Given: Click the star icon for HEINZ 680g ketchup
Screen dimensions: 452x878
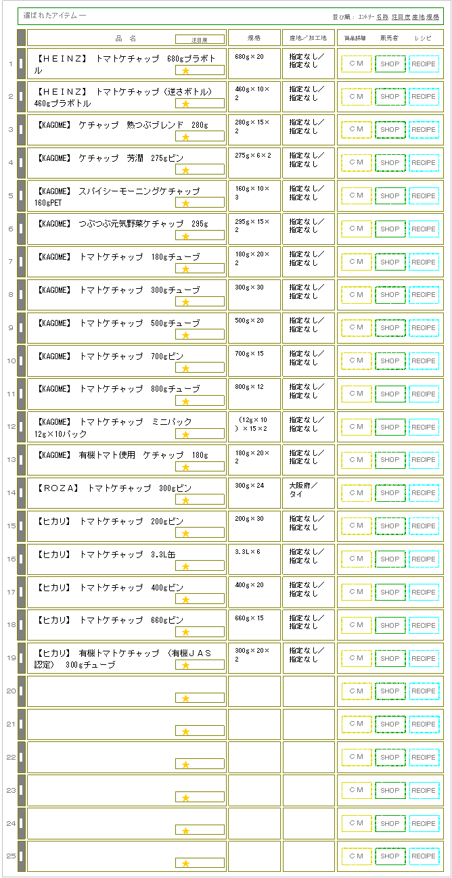Looking at the screenshot, I should tap(185, 70).
